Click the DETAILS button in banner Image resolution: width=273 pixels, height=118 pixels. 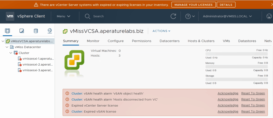pos(226,5)
